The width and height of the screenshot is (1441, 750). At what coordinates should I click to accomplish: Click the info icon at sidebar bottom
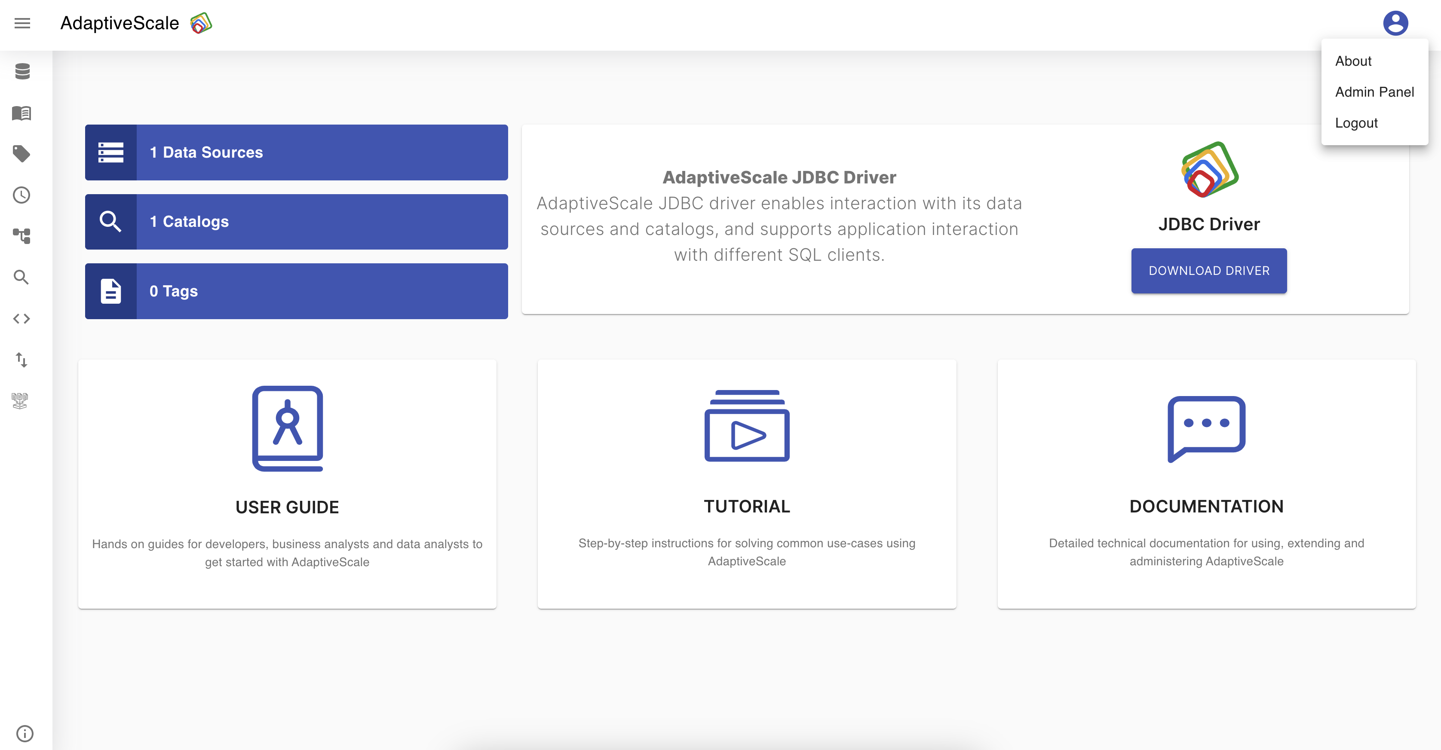point(25,733)
